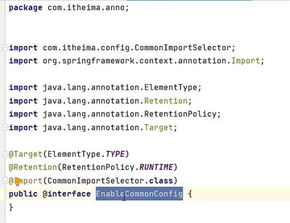Collapse the import block fold marker
The height and width of the screenshot is (223, 290).
click(x=5, y=48)
